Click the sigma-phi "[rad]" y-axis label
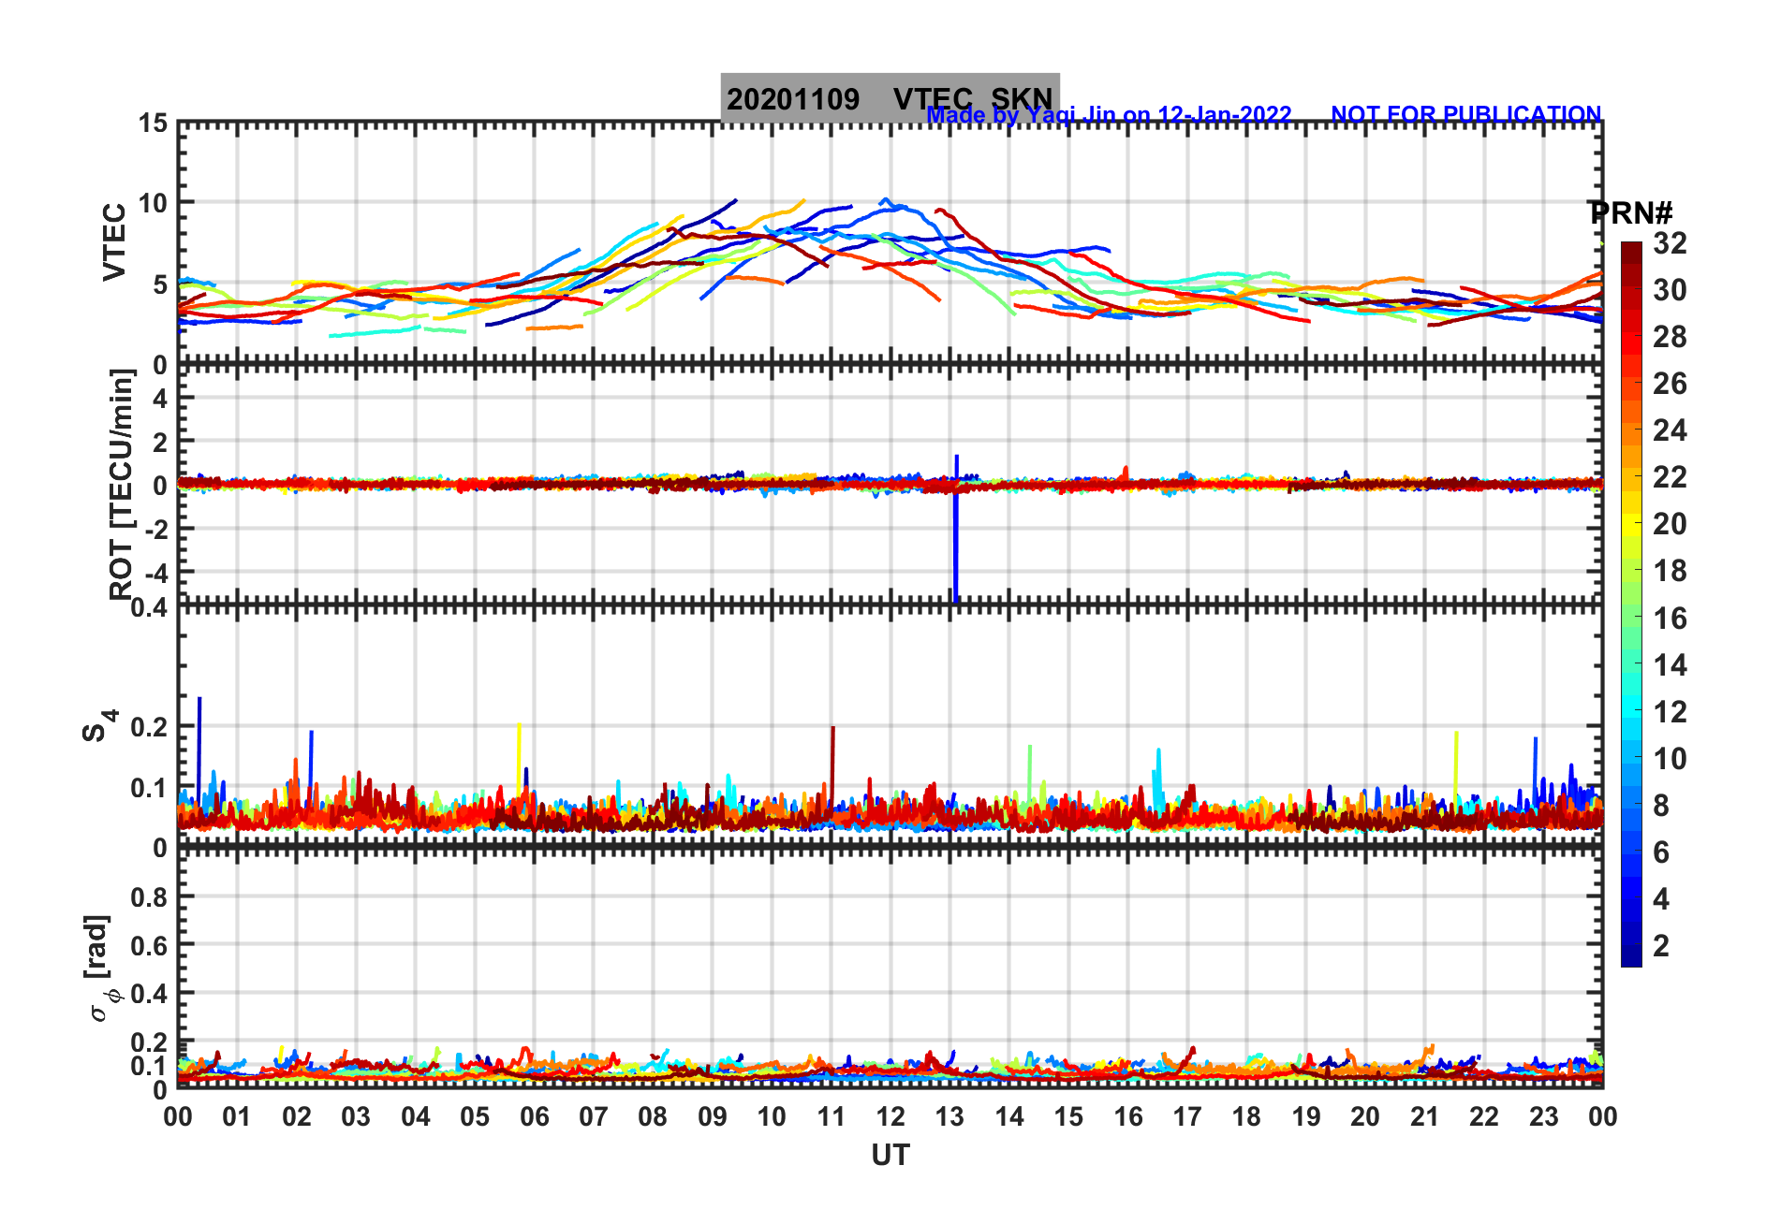The width and height of the screenshot is (1781, 1209). (101, 968)
